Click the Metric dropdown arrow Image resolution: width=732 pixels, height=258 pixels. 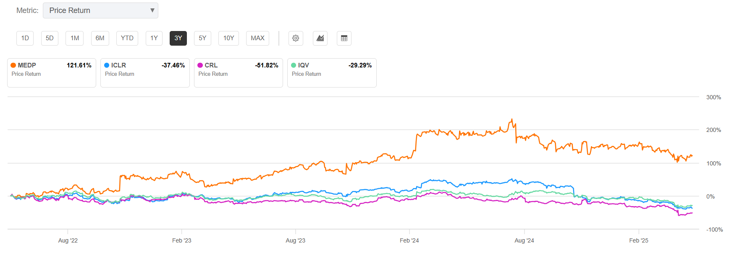tap(152, 10)
